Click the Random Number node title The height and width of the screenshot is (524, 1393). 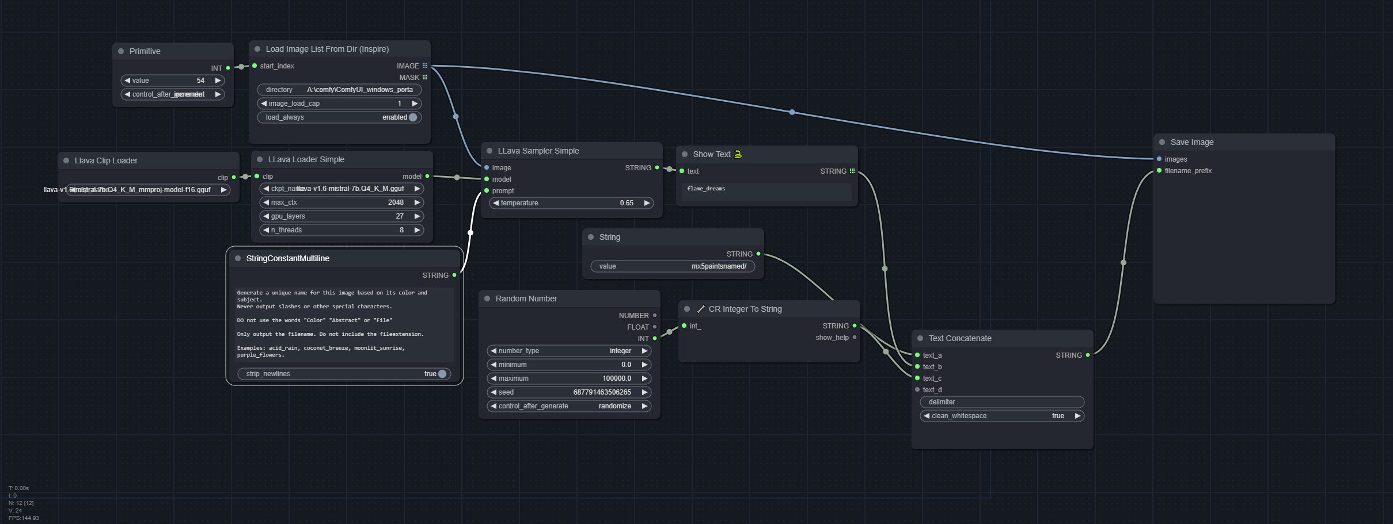click(526, 299)
